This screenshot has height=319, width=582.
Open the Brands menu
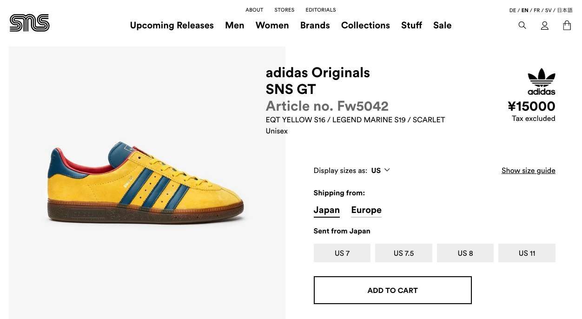click(315, 26)
